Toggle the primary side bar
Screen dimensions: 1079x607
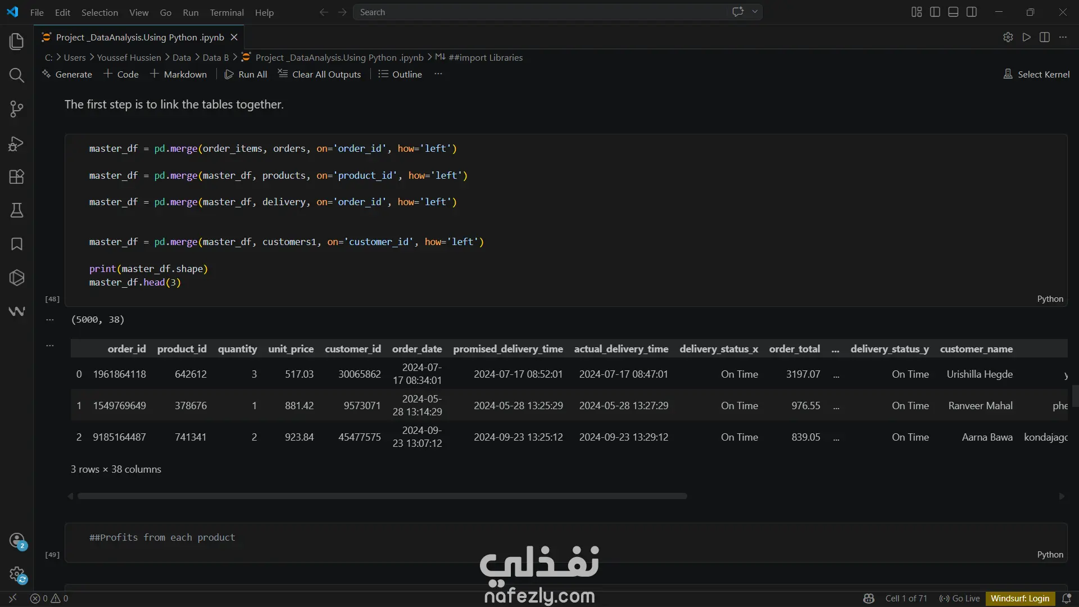[935, 12]
